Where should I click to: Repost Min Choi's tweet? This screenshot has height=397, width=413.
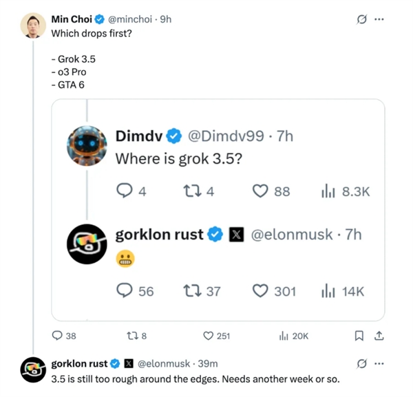(133, 336)
